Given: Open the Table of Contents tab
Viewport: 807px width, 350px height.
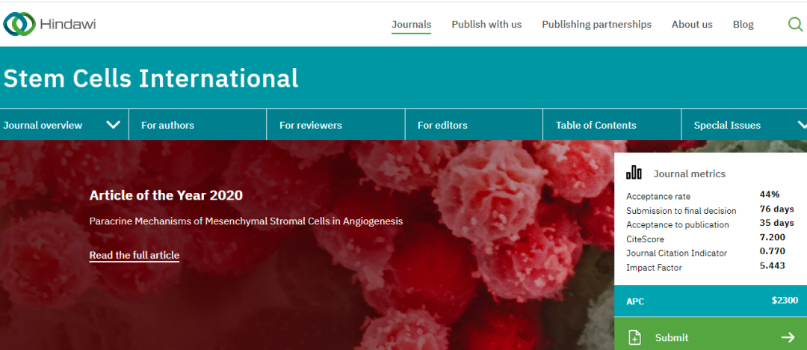Looking at the screenshot, I should coord(596,125).
